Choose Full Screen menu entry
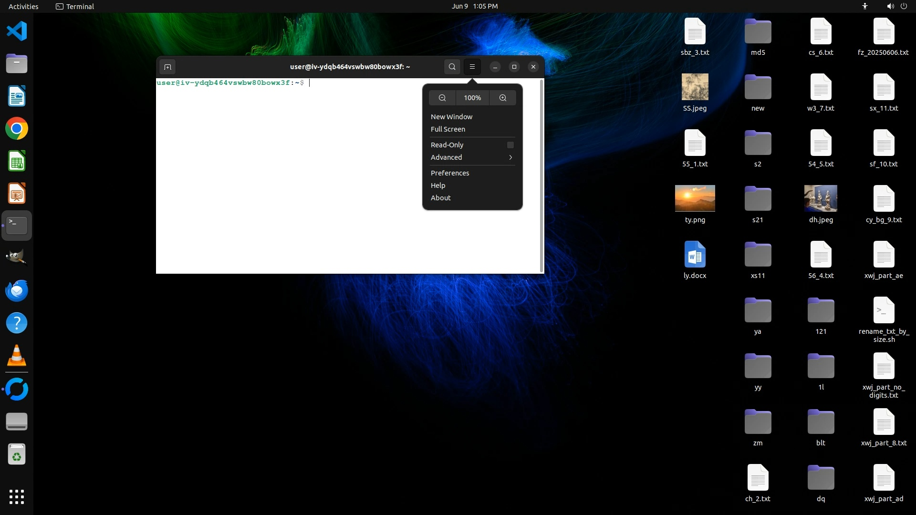The height and width of the screenshot is (515, 916). [x=448, y=129]
